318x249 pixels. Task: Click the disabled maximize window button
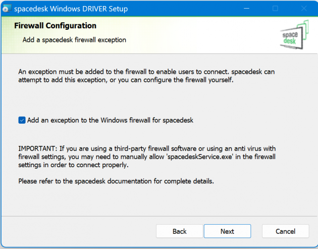(x=275, y=9)
